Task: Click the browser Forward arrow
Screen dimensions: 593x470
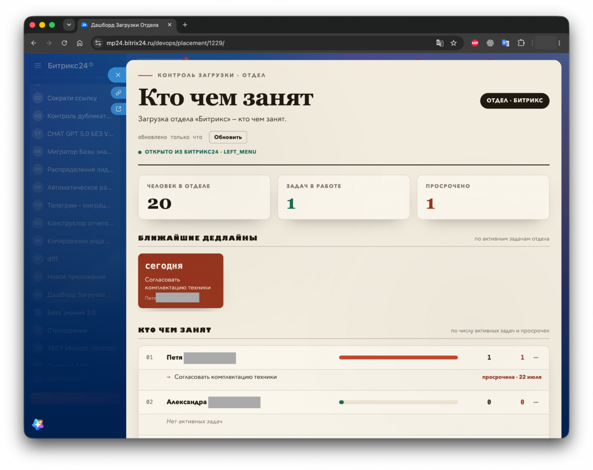Action: point(49,43)
